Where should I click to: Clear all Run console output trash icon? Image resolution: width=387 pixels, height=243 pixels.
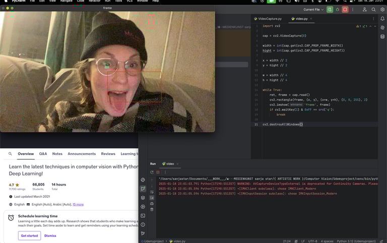pyautogui.click(x=152, y=210)
